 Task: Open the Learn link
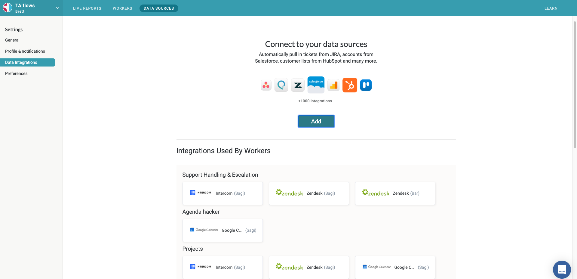(551, 8)
